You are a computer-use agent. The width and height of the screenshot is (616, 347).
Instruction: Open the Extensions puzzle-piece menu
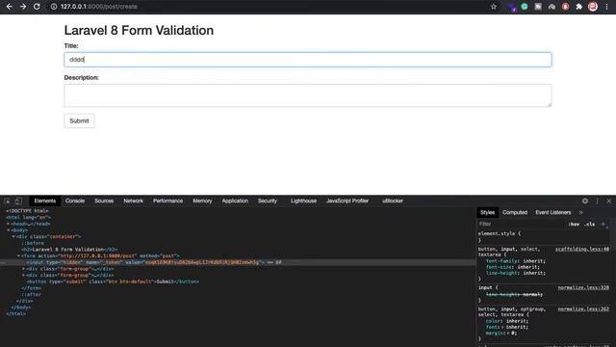pyautogui.click(x=578, y=7)
